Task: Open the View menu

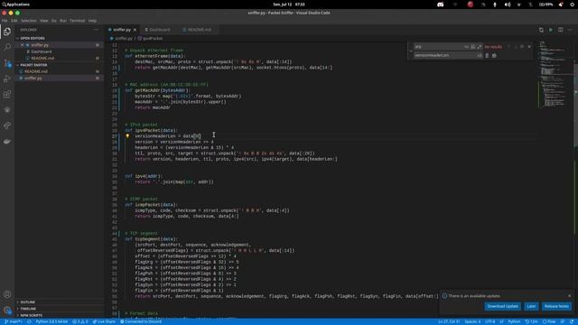Action: coord(44,21)
